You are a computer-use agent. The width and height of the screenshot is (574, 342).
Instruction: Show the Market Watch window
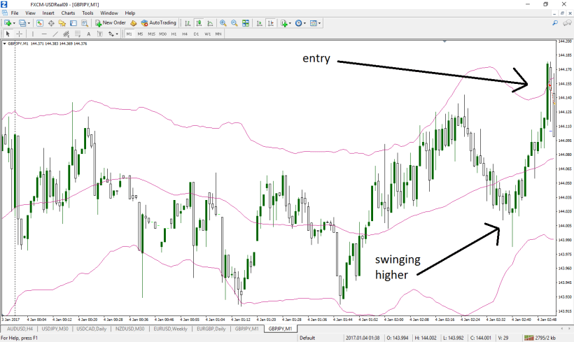40,23
